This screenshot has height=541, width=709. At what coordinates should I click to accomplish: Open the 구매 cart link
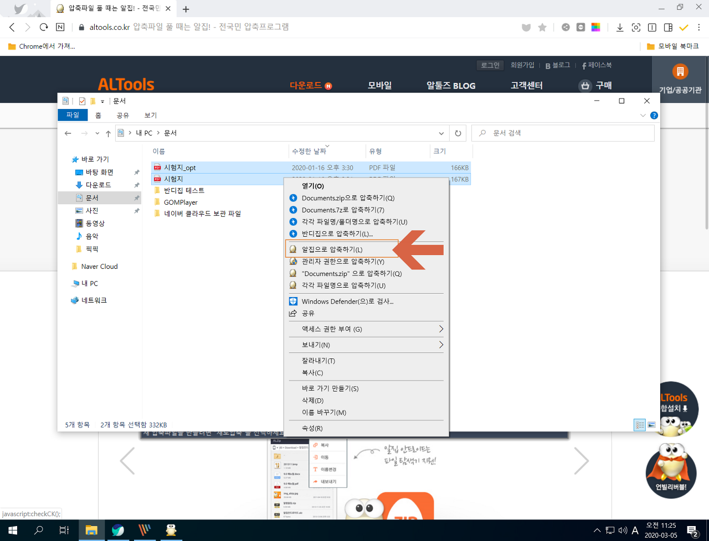[x=595, y=85]
